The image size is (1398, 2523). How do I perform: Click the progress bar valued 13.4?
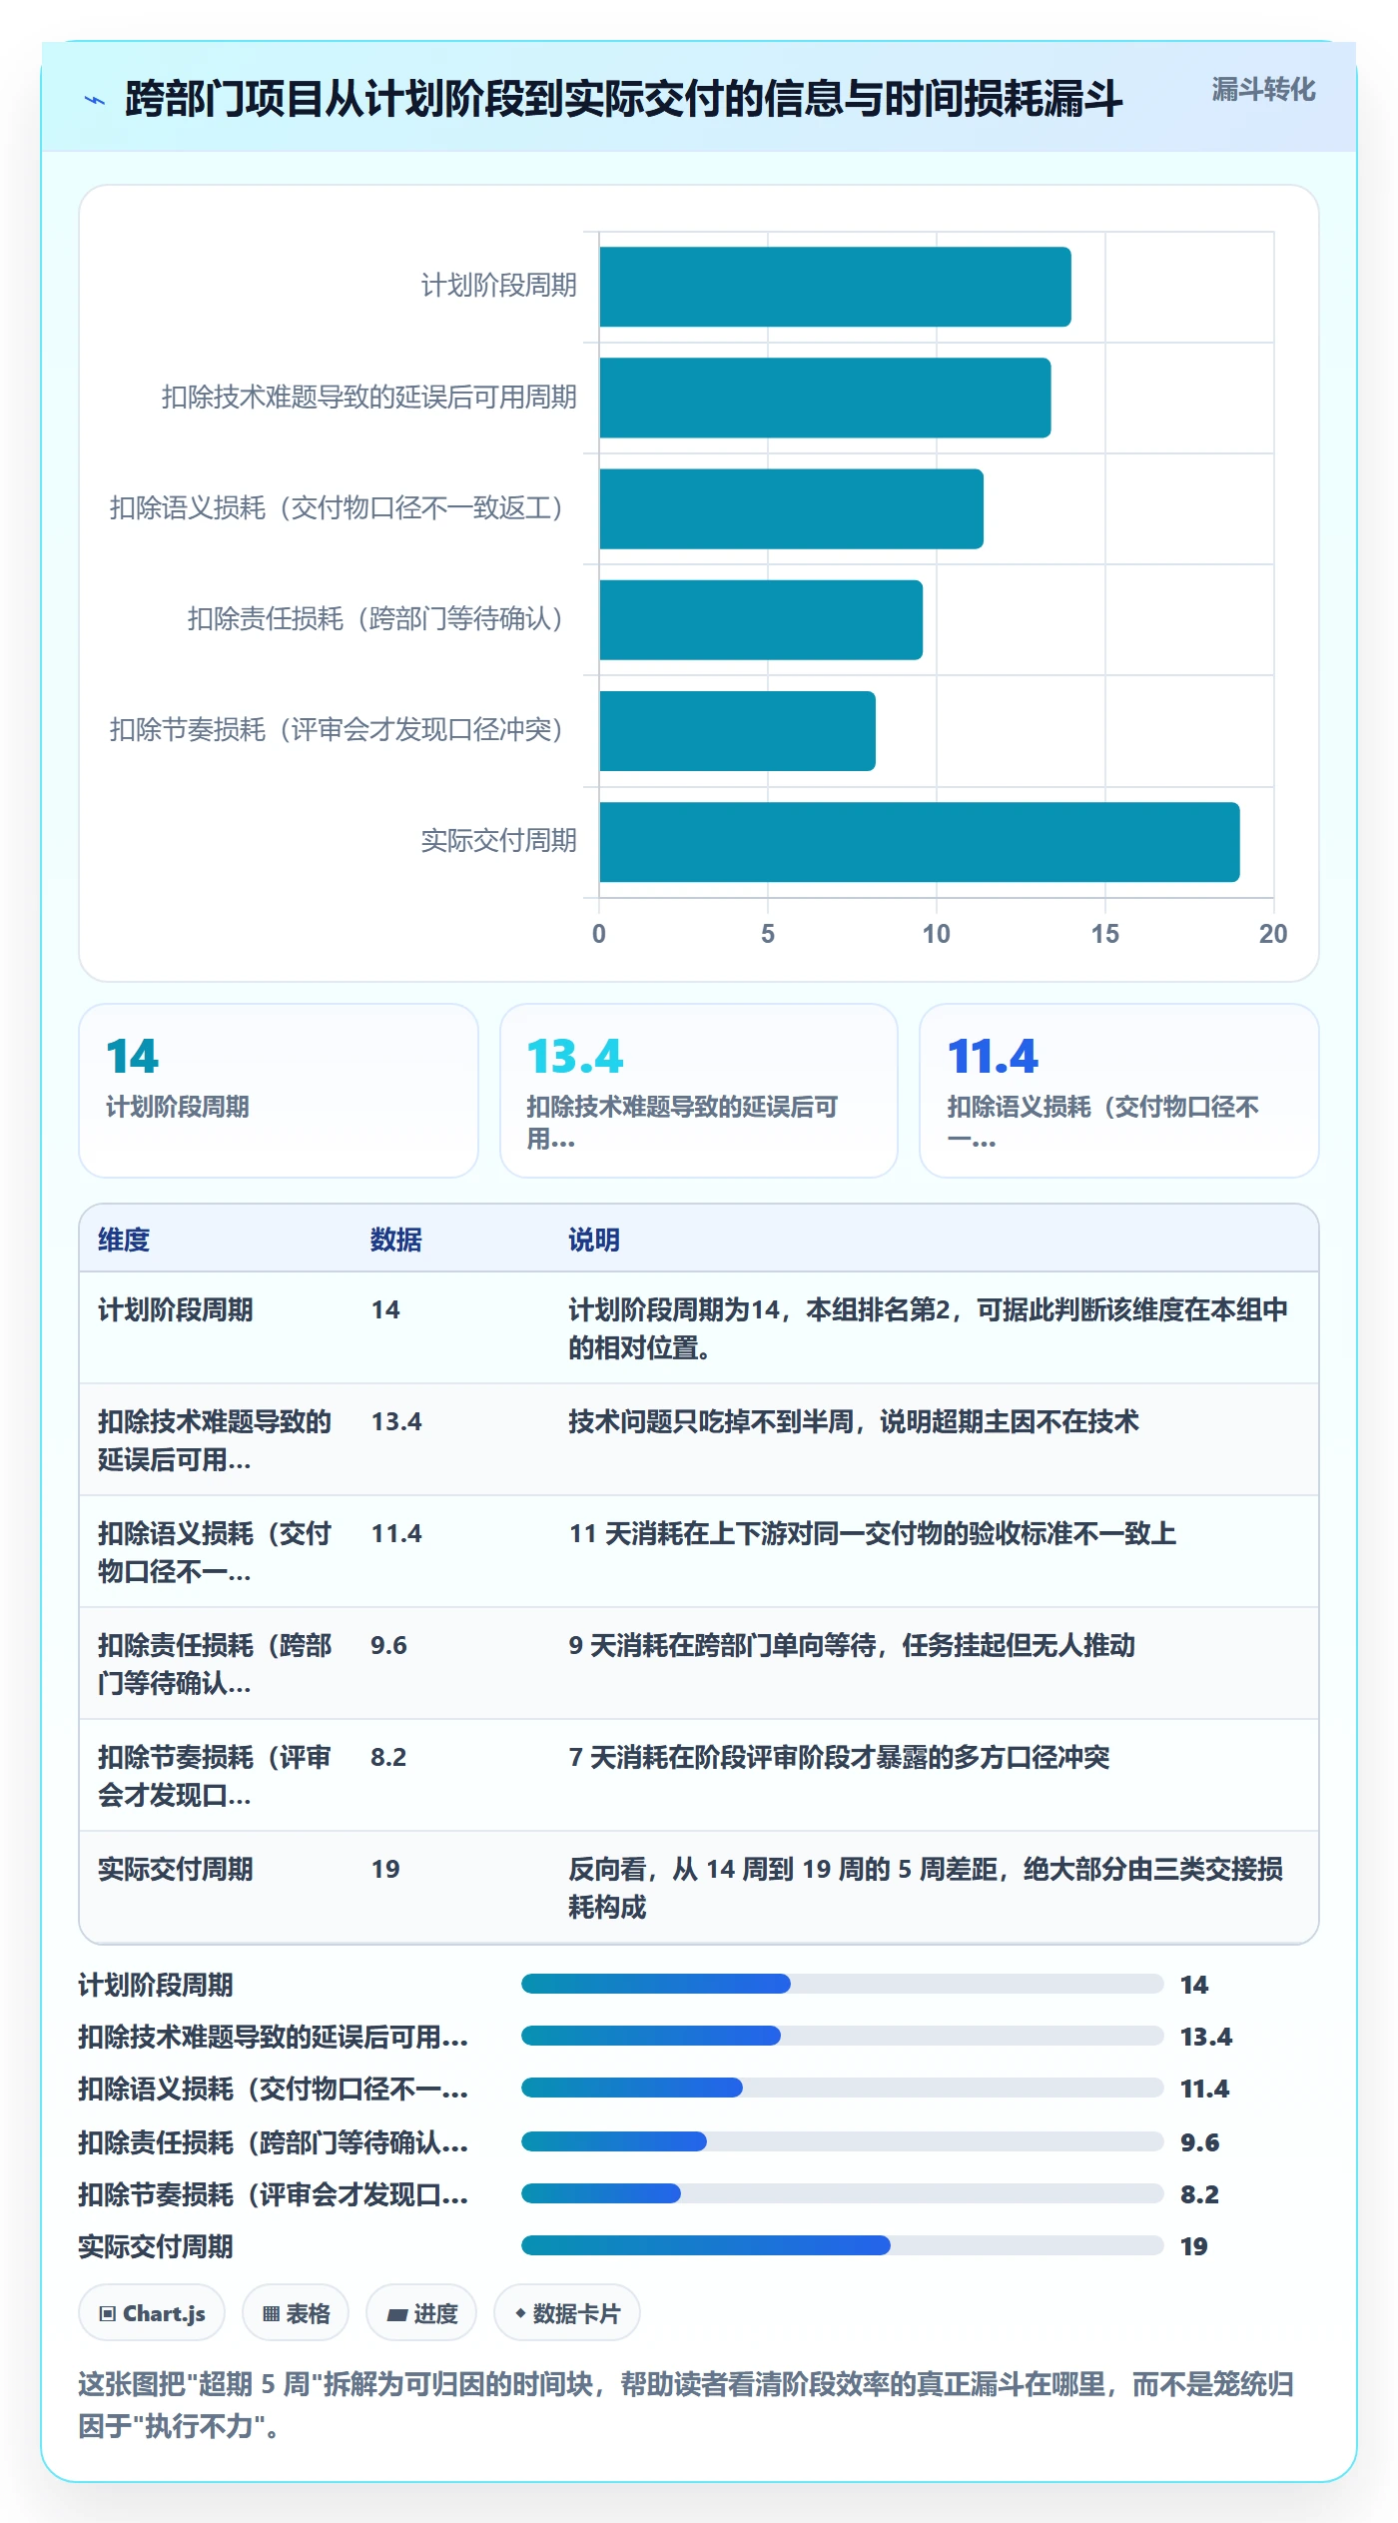pyautogui.click(x=843, y=2035)
